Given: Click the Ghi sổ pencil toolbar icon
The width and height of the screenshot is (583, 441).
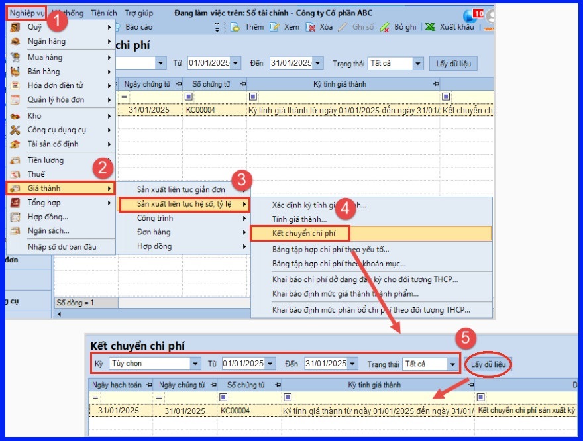Looking at the screenshot, I should [343, 27].
